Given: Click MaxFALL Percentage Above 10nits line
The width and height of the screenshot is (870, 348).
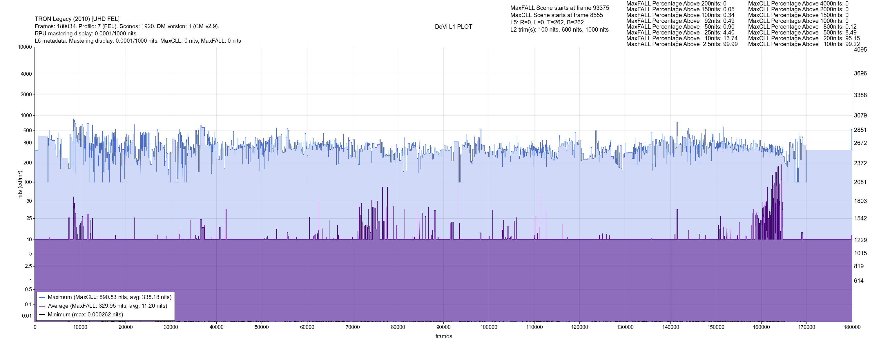Looking at the screenshot, I should pos(681,39).
